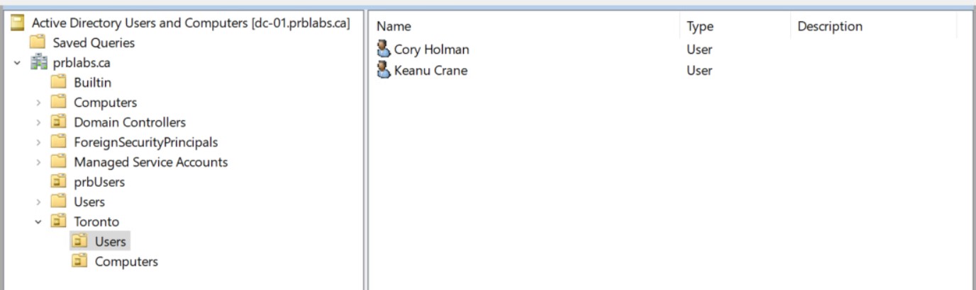This screenshot has width=976, height=290.
Task: Expand the Managed Service Accounts node
Action: coord(38,162)
